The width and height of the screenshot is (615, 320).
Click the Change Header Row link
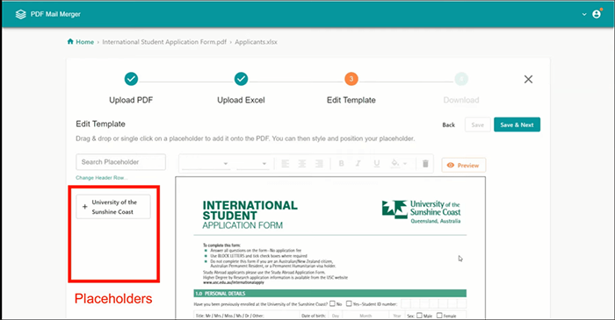[102, 178]
